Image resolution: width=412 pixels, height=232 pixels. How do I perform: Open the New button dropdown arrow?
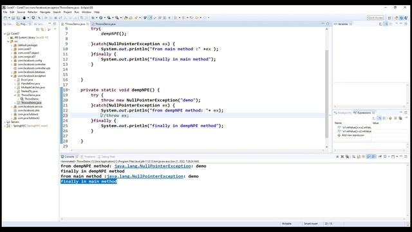click(x=9, y=17)
